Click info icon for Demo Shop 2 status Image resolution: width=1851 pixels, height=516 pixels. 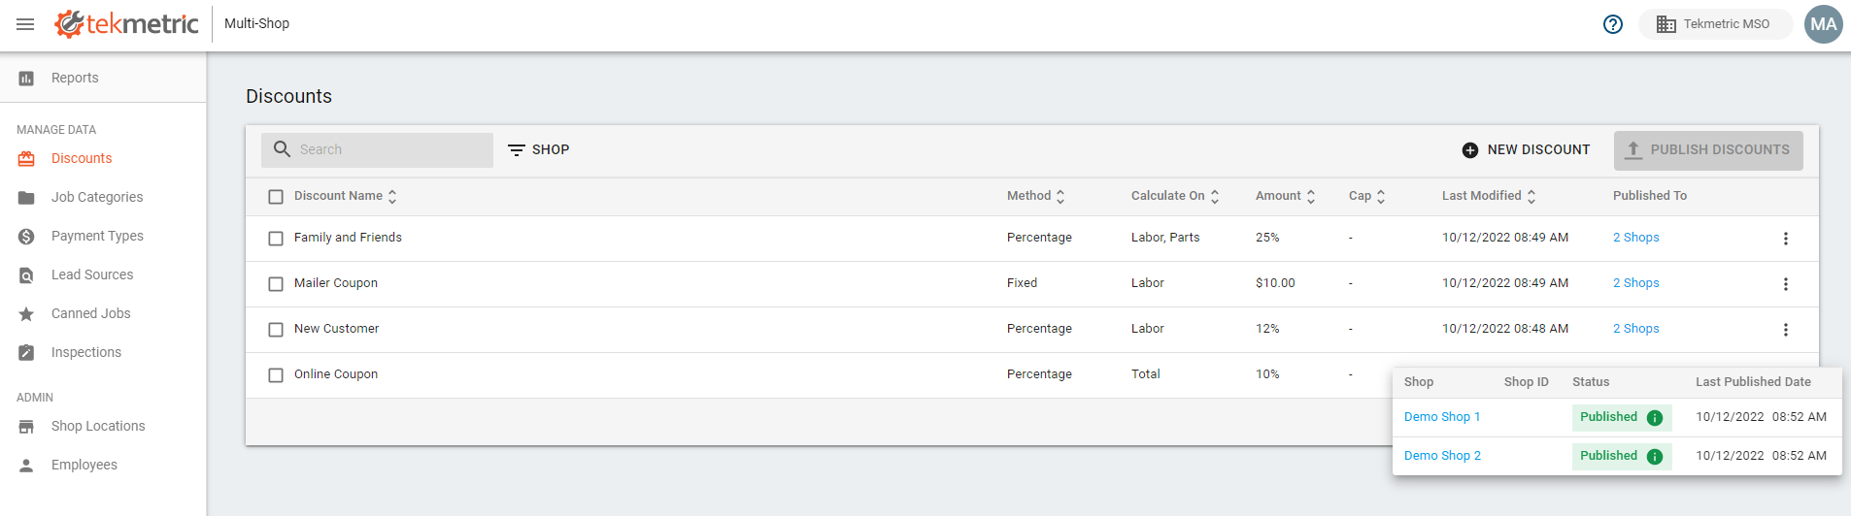(1655, 457)
